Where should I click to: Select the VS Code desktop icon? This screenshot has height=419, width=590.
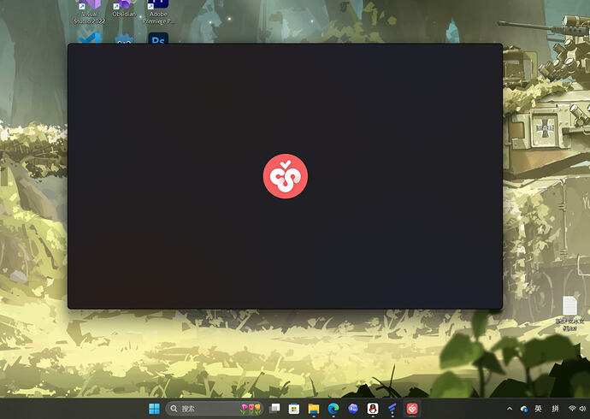90,38
